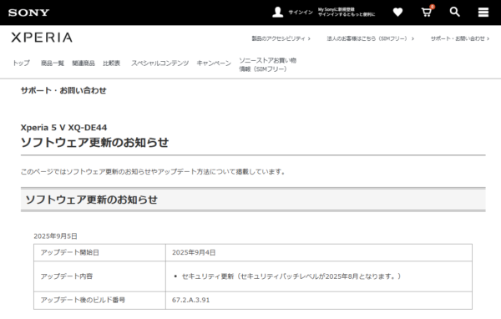Click the SONY logo

pyautogui.click(x=28, y=13)
